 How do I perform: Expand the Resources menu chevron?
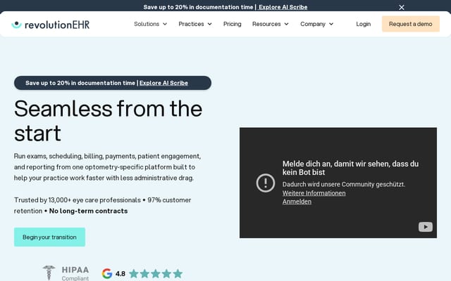pyautogui.click(x=287, y=24)
